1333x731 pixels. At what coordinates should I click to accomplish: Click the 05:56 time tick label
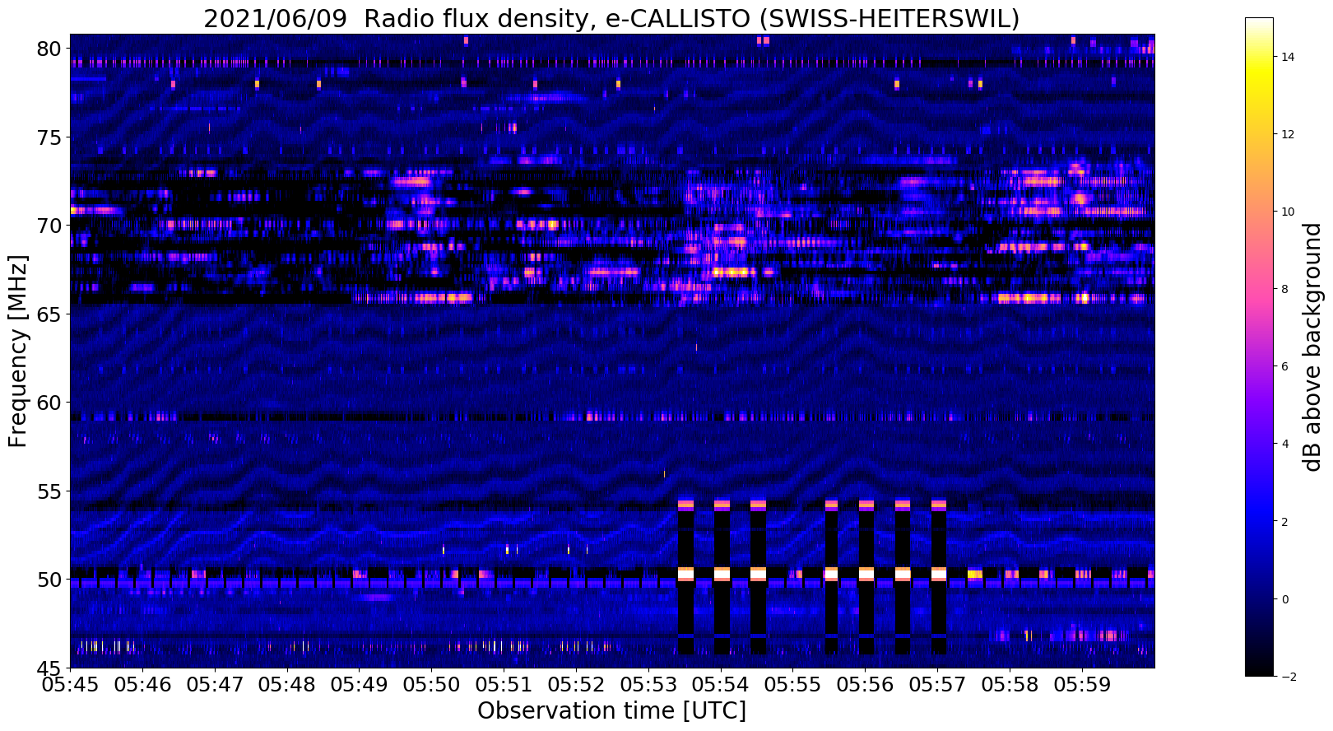click(866, 685)
